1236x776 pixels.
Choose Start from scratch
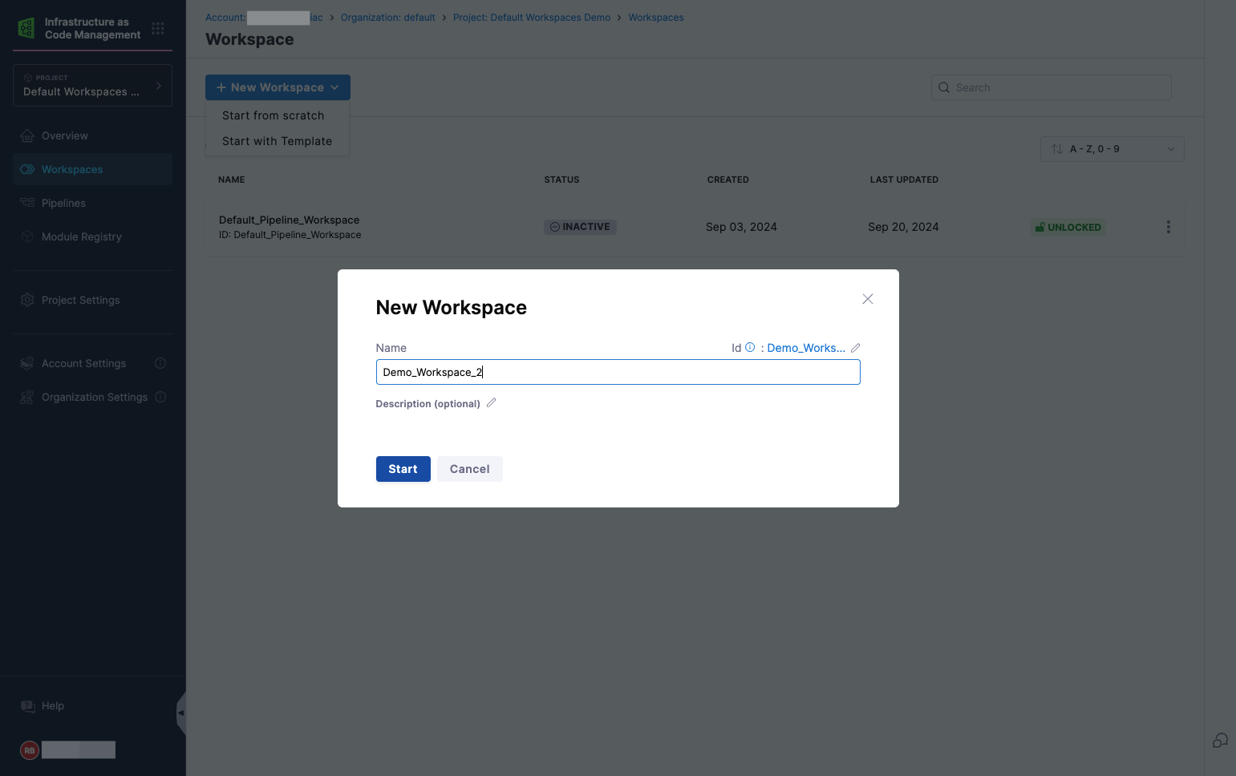pyautogui.click(x=274, y=115)
